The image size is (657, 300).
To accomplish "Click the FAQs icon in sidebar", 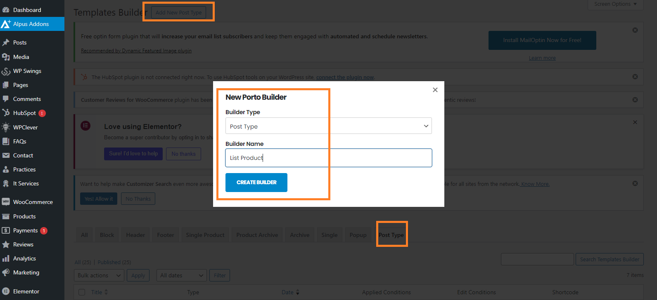I will tap(6, 141).
